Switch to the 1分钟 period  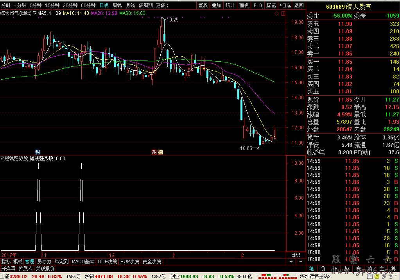[x=20, y=5]
